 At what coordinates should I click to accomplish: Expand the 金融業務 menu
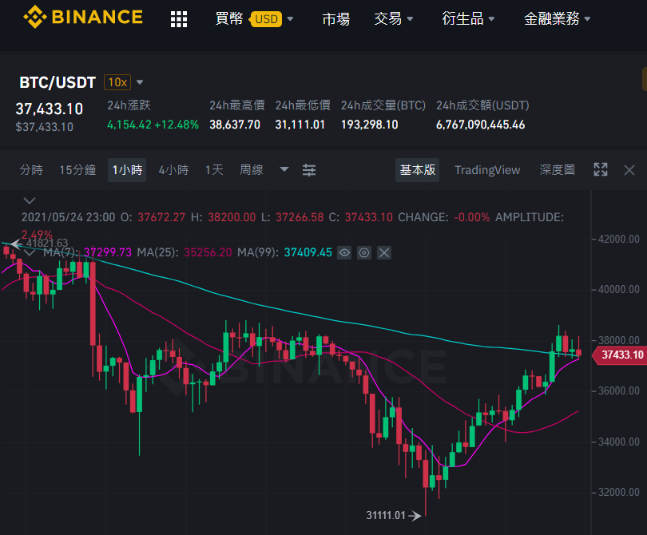pos(557,19)
